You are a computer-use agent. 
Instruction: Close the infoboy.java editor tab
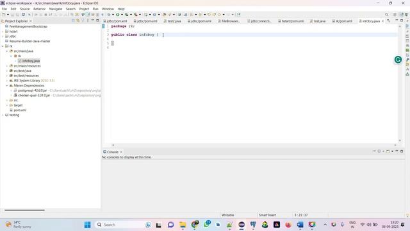[x=383, y=21]
